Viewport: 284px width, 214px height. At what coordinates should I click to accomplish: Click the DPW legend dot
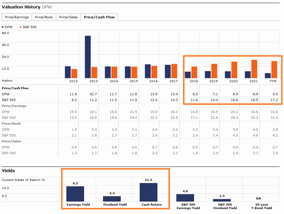(x=3, y=27)
